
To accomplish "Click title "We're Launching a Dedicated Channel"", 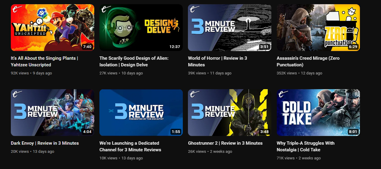I will click(x=130, y=146).
